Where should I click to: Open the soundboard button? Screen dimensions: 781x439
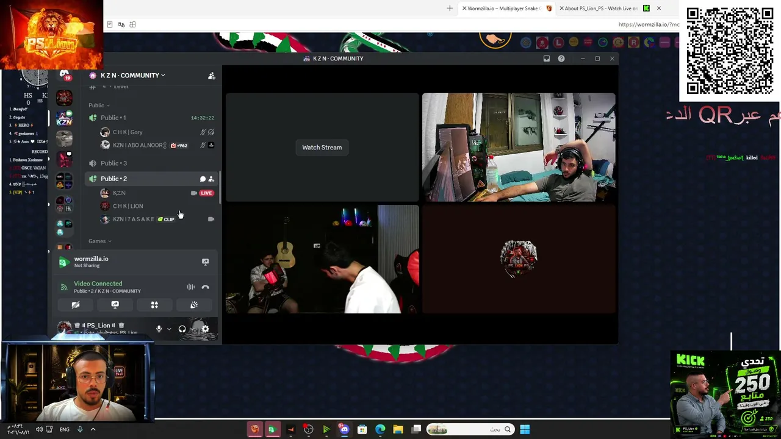(193, 305)
